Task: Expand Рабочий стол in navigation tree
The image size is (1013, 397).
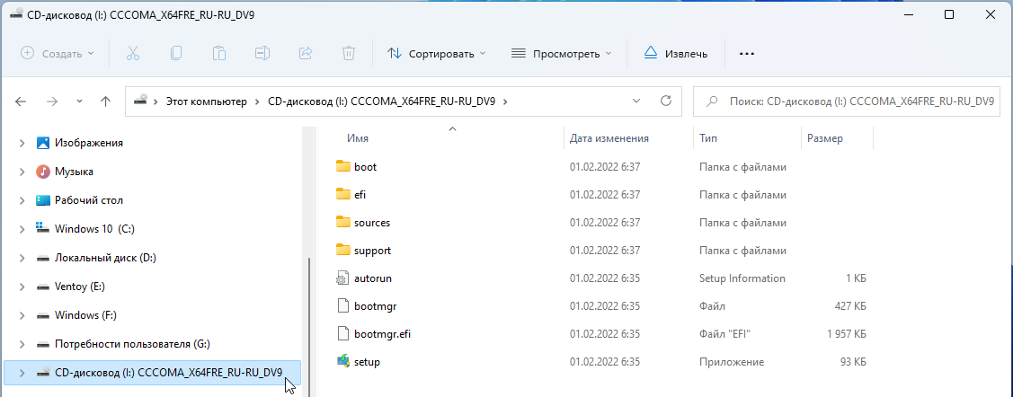Action: 22,200
